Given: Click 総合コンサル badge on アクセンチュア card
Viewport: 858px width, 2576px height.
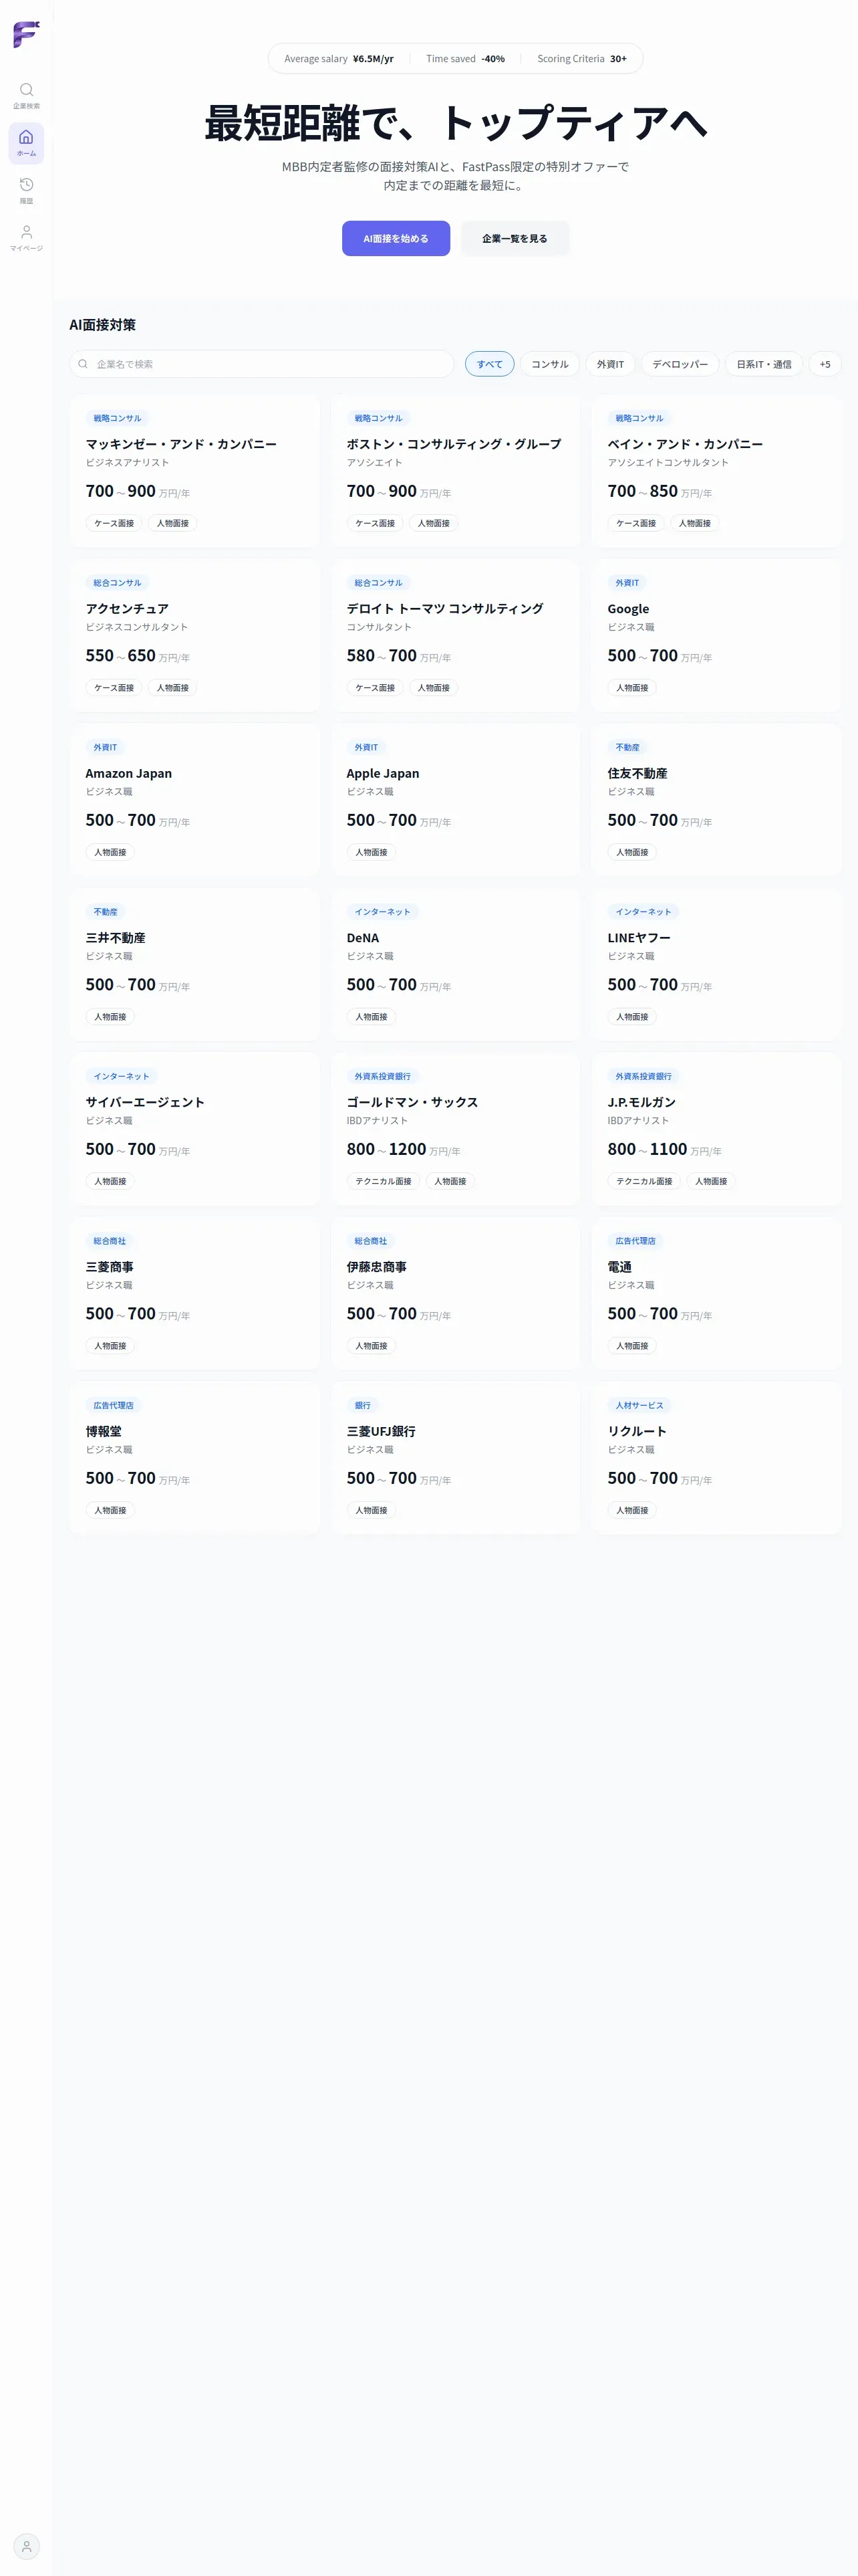Looking at the screenshot, I should pos(118,583).
